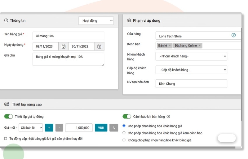Open the Nhóm khách hàng dropdown
The image size is (248, 159).
coord(191,56)
